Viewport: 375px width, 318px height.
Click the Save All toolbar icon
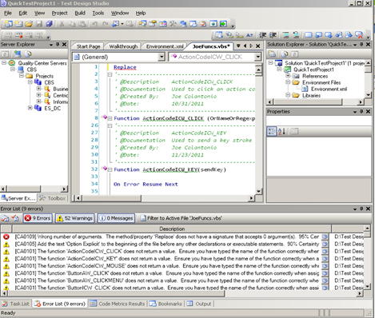coord(50,24)
